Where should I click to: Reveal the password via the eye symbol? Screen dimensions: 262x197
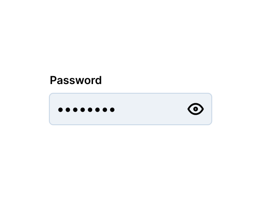click(x=196, y=109)
